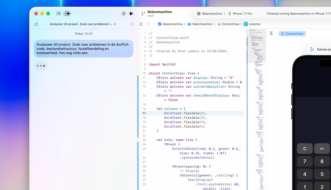Pin the canvas preview
The width and height of the screenshot is (331, 190).
[271, 34]
